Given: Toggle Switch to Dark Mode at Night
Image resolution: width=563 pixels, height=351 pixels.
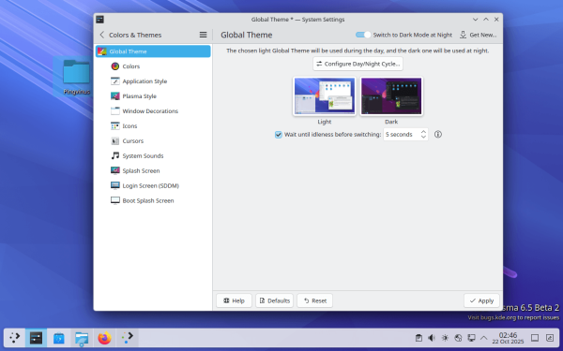Looking at the screenshot, I should [362, 35].
